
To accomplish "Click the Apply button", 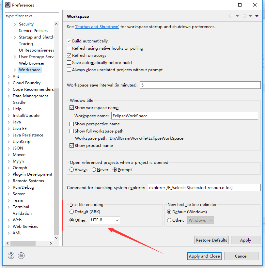I will click(x=245, y=240).
